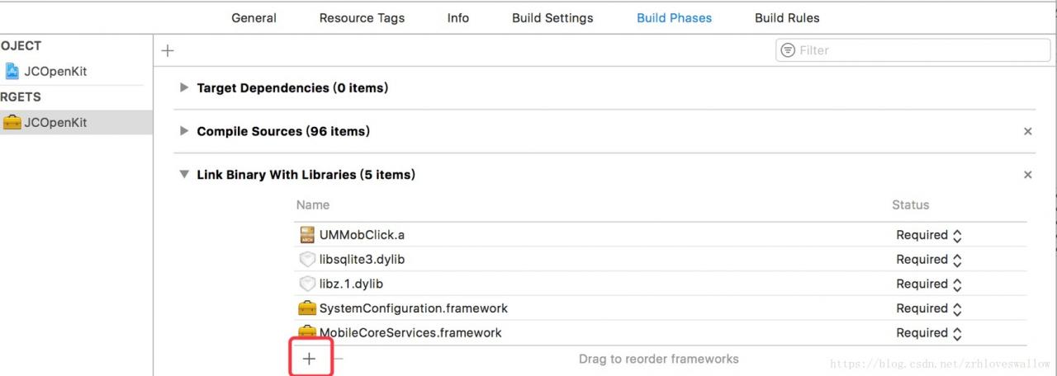Open the Required status dropdown for UMMobClick.a
Screen dimensions: 1057x376
point(929,235)
